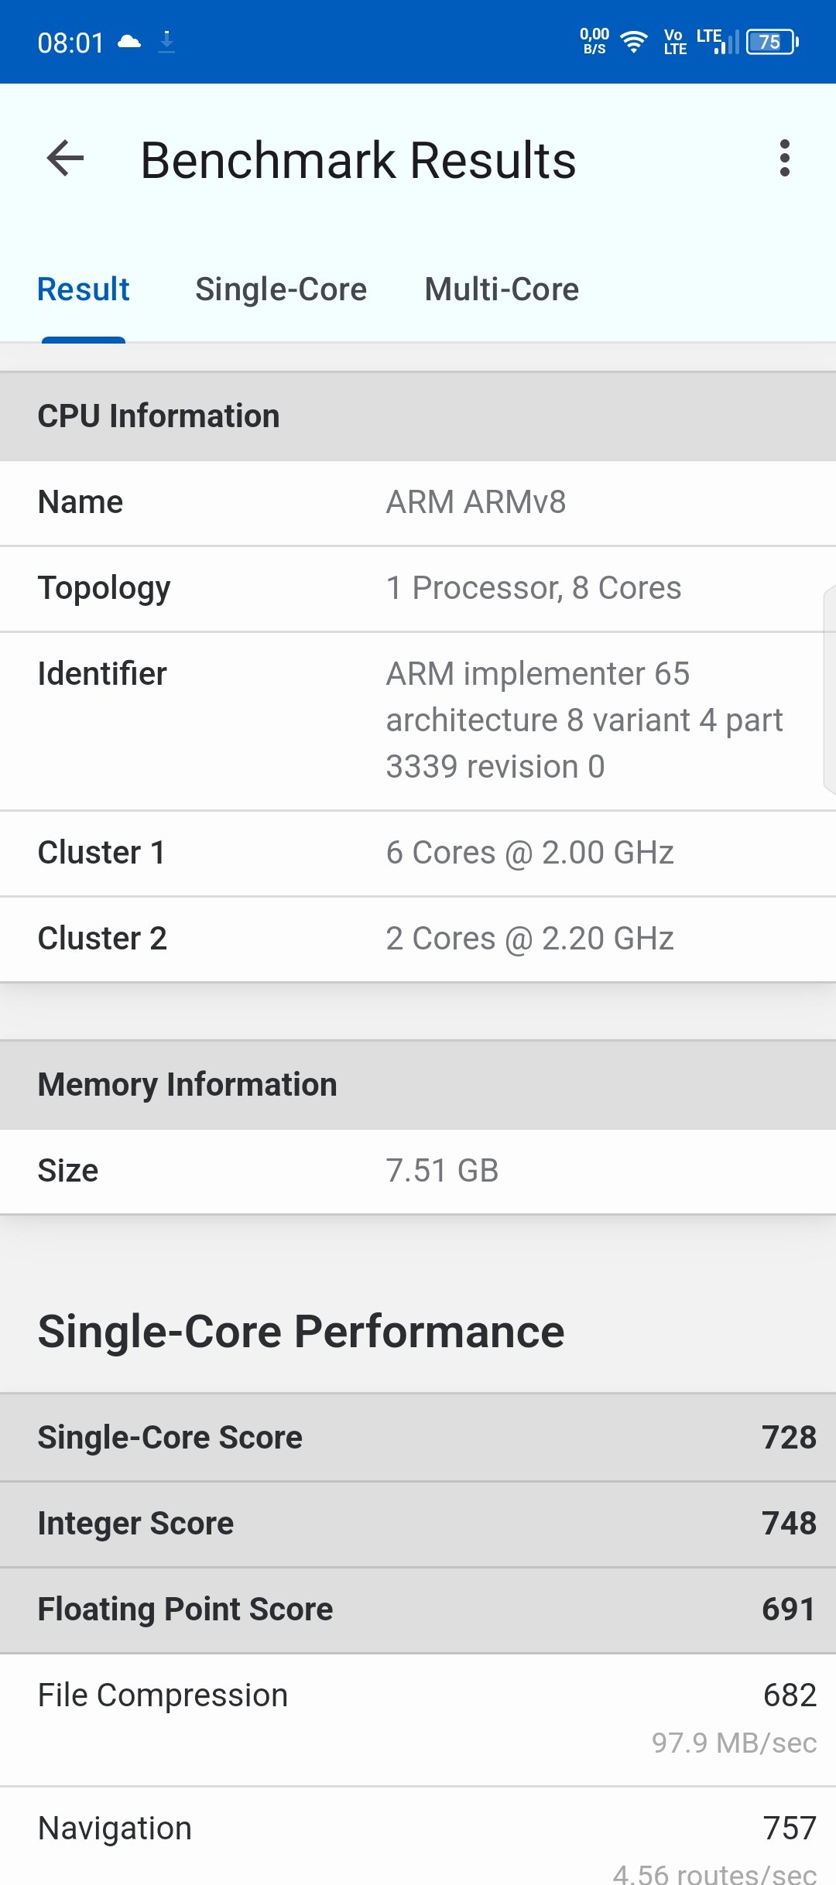This screenshot has height=1885, width=836.
Task: Tap the VoLTE status icon
Action: click(675, 42)
